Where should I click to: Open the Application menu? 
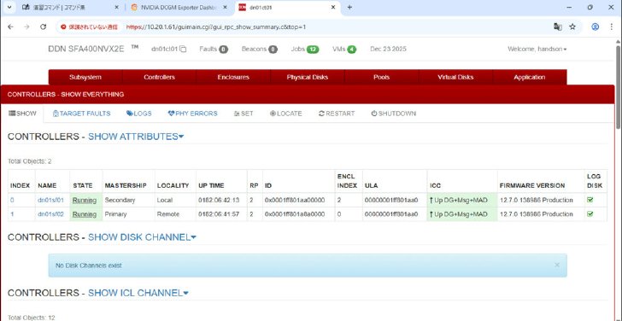click(x=530, y=78)
